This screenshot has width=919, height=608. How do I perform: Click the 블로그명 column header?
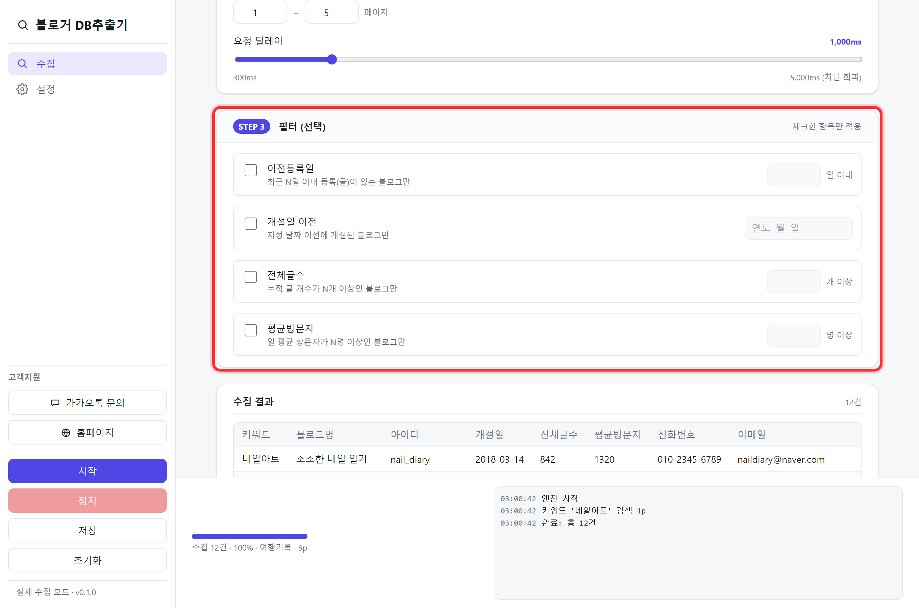[x=315, y=435]
